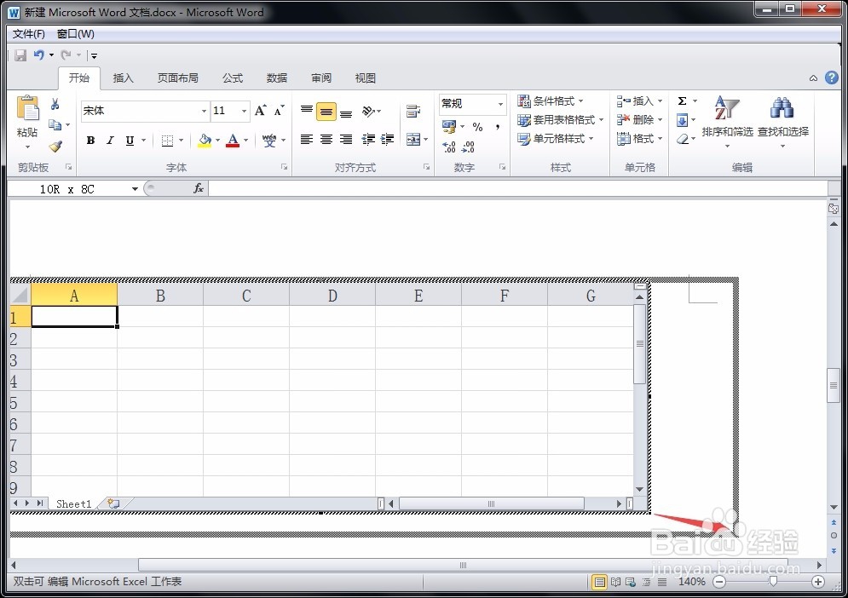
Task: Click the Percent Style icon
Action: pyautogui.click(x=477, y=128)
